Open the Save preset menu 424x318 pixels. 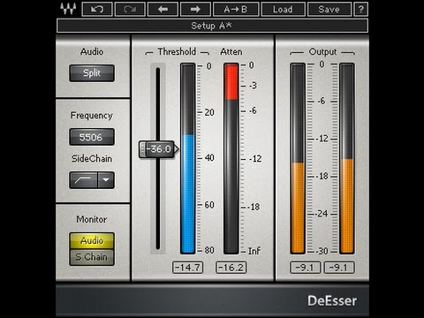329,9
